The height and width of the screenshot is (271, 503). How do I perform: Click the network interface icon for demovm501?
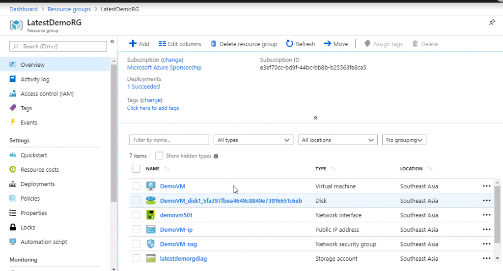point(150,215)
